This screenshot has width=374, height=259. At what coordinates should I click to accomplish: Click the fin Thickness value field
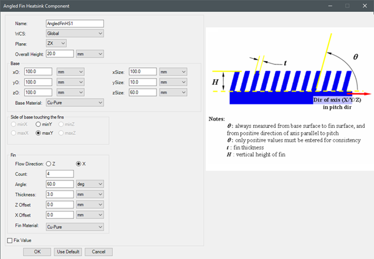[60, 195]
